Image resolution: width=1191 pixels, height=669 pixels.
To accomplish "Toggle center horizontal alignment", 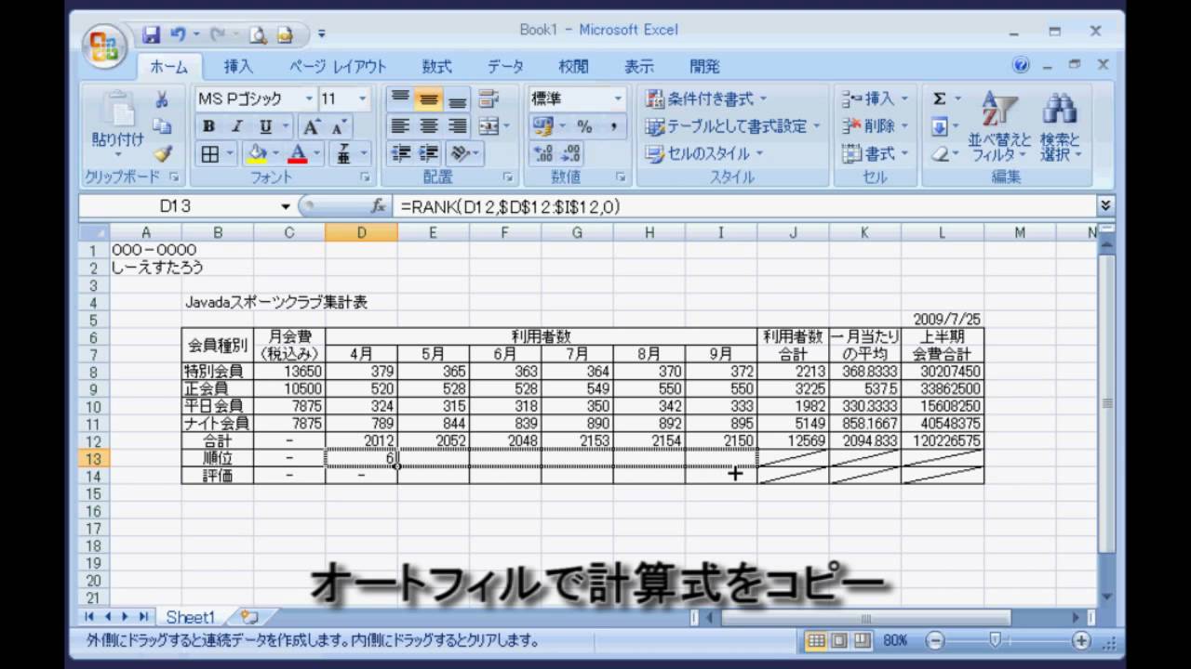I will 428,126.
